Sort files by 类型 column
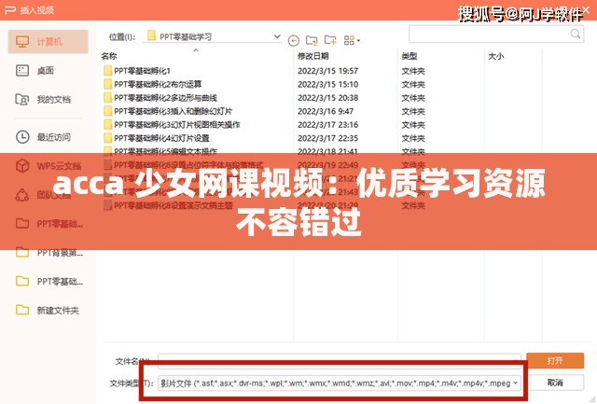Image resolution: width=597 pixels, height=404 pixels. (x=410, y=56)
